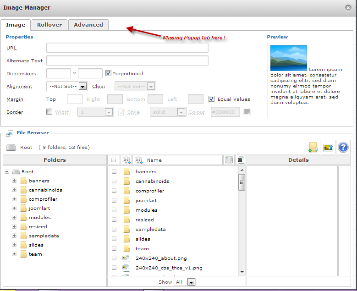
Task: Tick the checkbox for 240x240_about.png
Action: [x=114, y=258]
